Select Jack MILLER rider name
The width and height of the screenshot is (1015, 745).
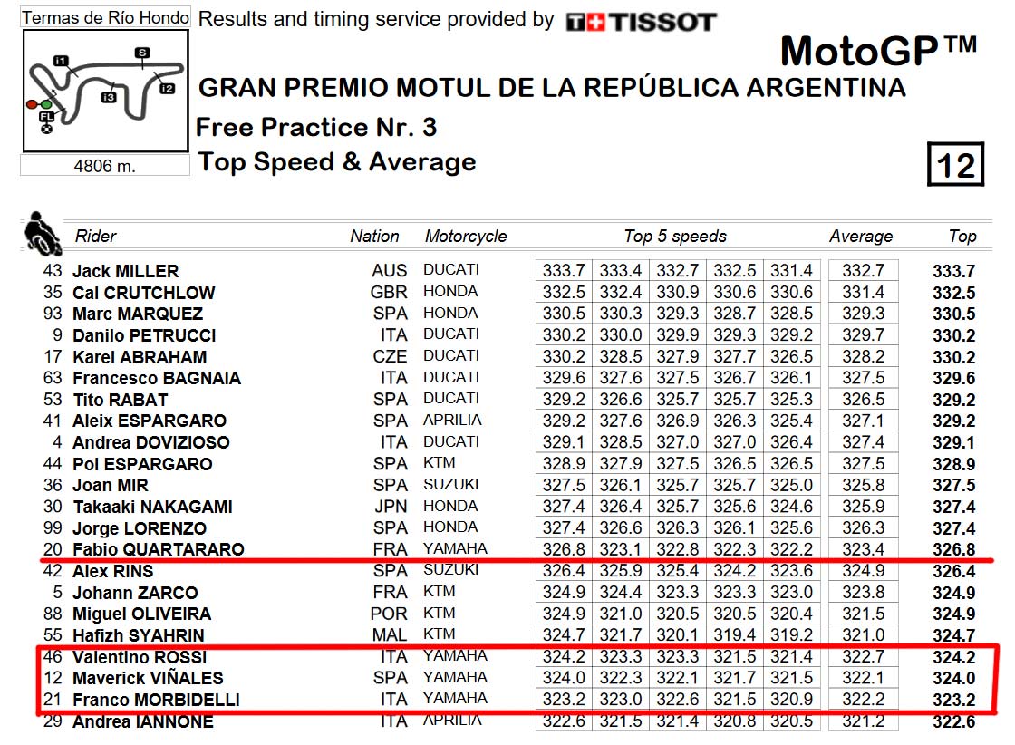pyautogui.click(x=126, y=271)
